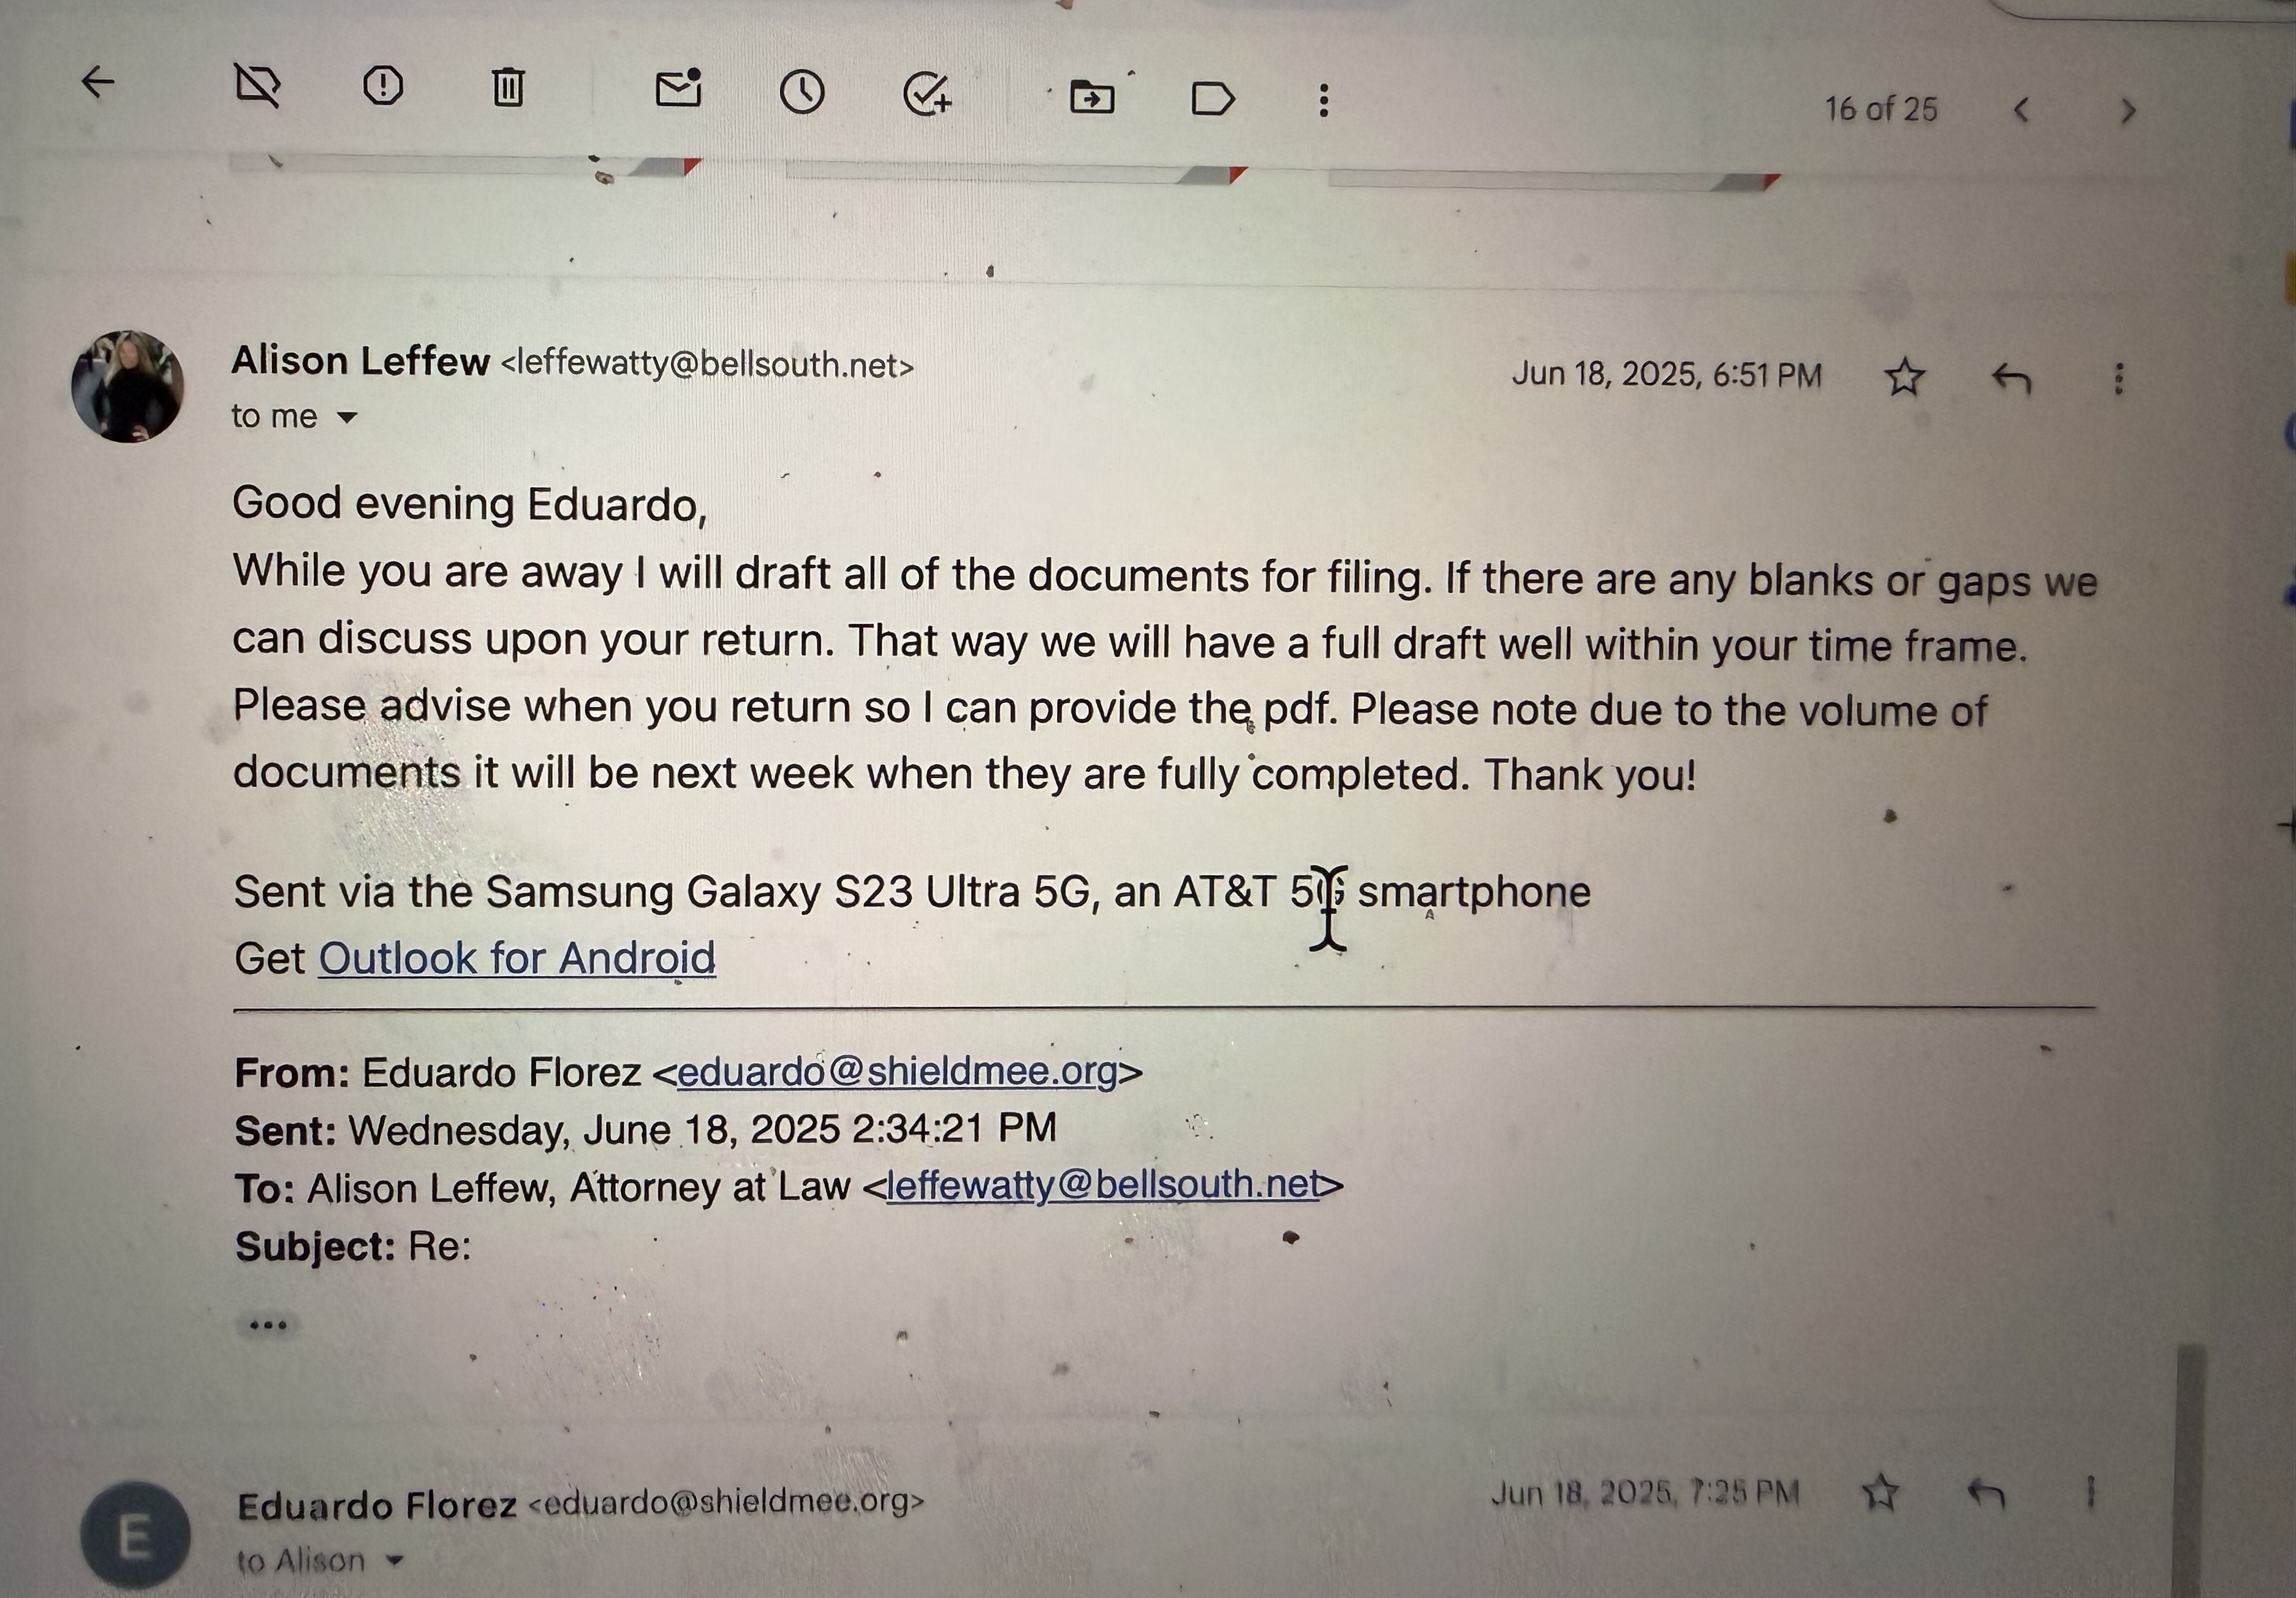The image size is (2296, 1598).
Task: Open the Labels menu
Action: [1213, 99]
